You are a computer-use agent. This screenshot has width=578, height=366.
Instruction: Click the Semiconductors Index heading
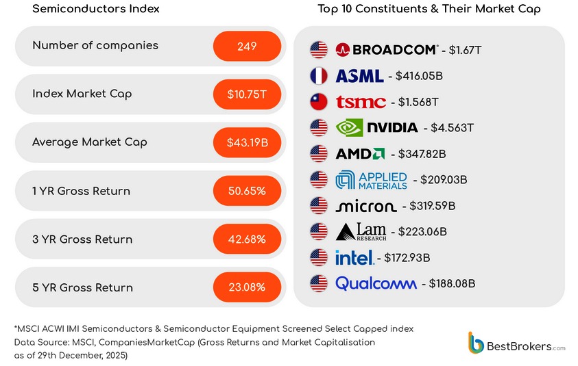click(x=96, y=9)
